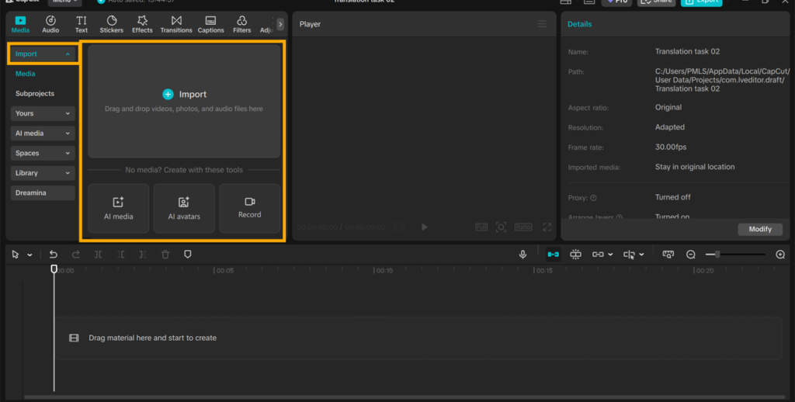795x402 pixels.
Task: Collapse the Import section in sidebar
Action: coord(43,54)
